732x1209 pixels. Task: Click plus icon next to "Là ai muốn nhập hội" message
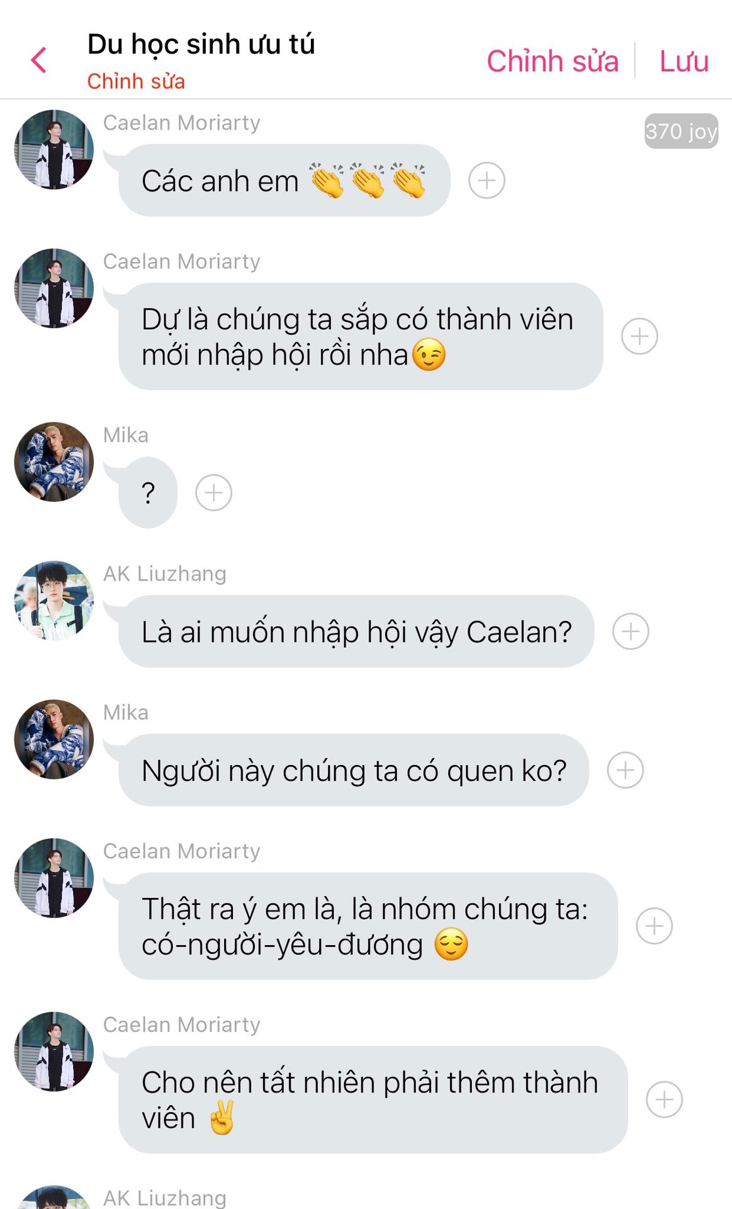coord(631,632)
